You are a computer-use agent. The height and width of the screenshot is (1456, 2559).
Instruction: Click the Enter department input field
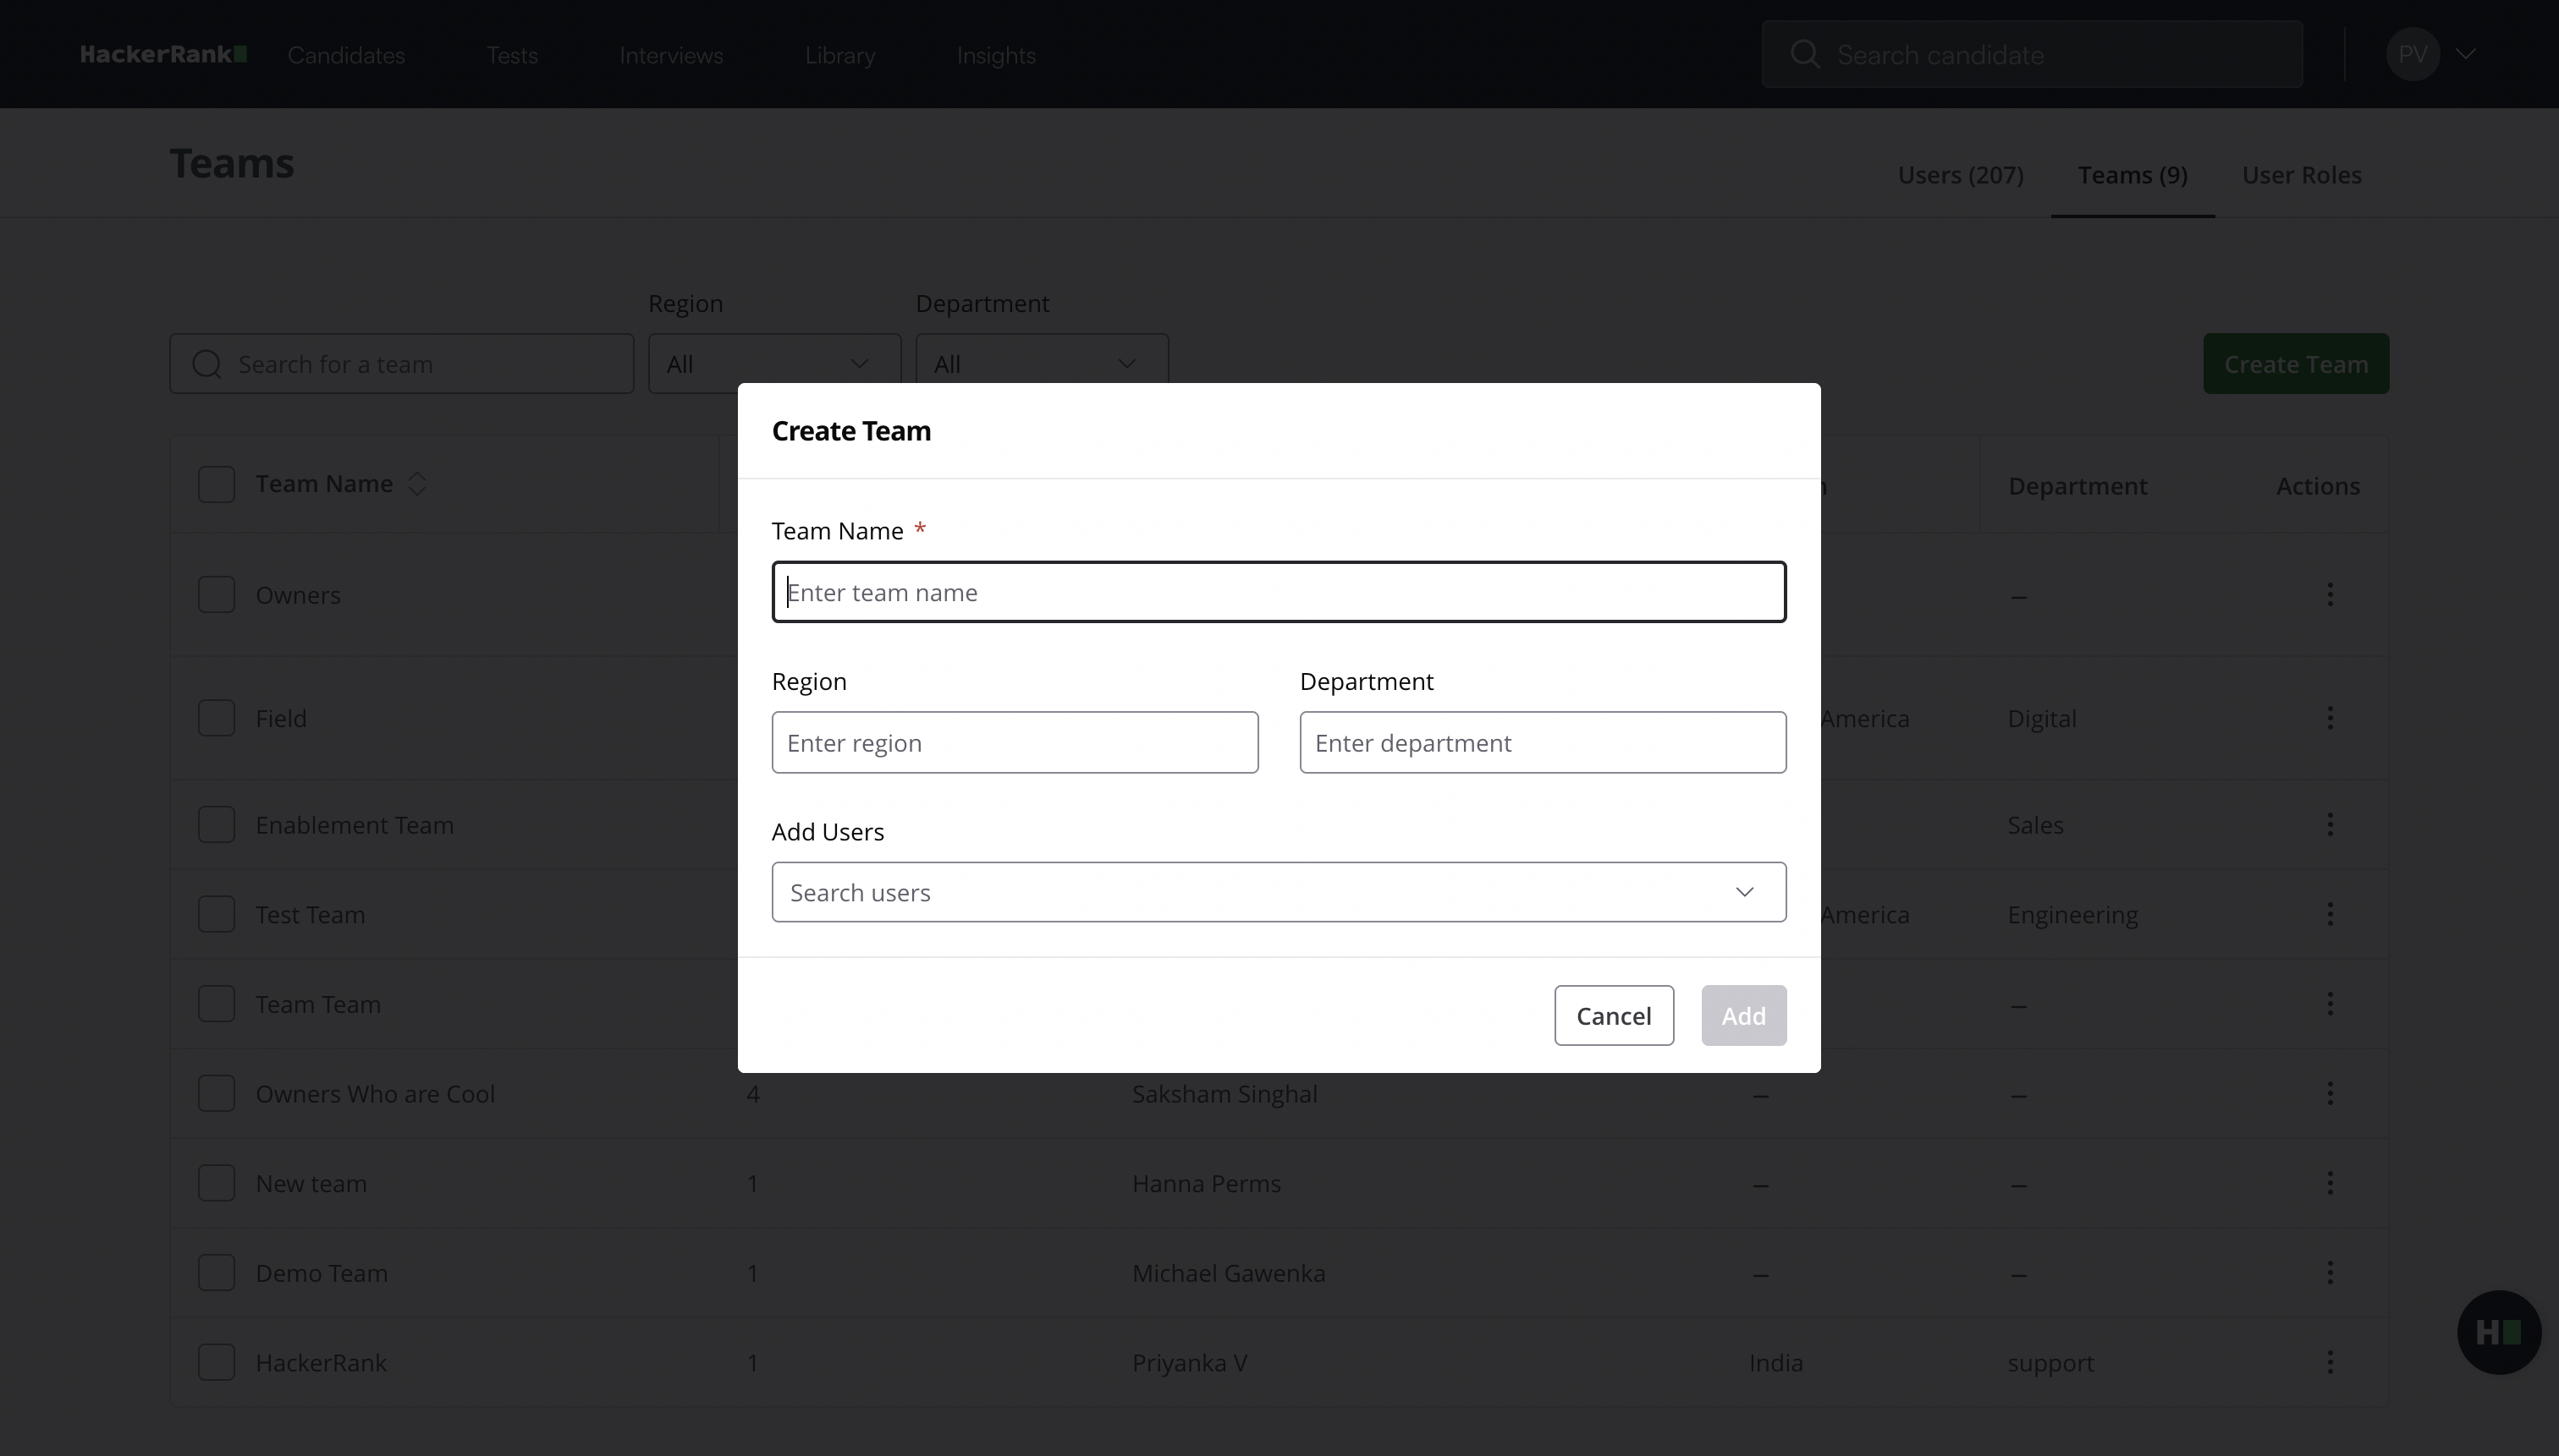1541,743
